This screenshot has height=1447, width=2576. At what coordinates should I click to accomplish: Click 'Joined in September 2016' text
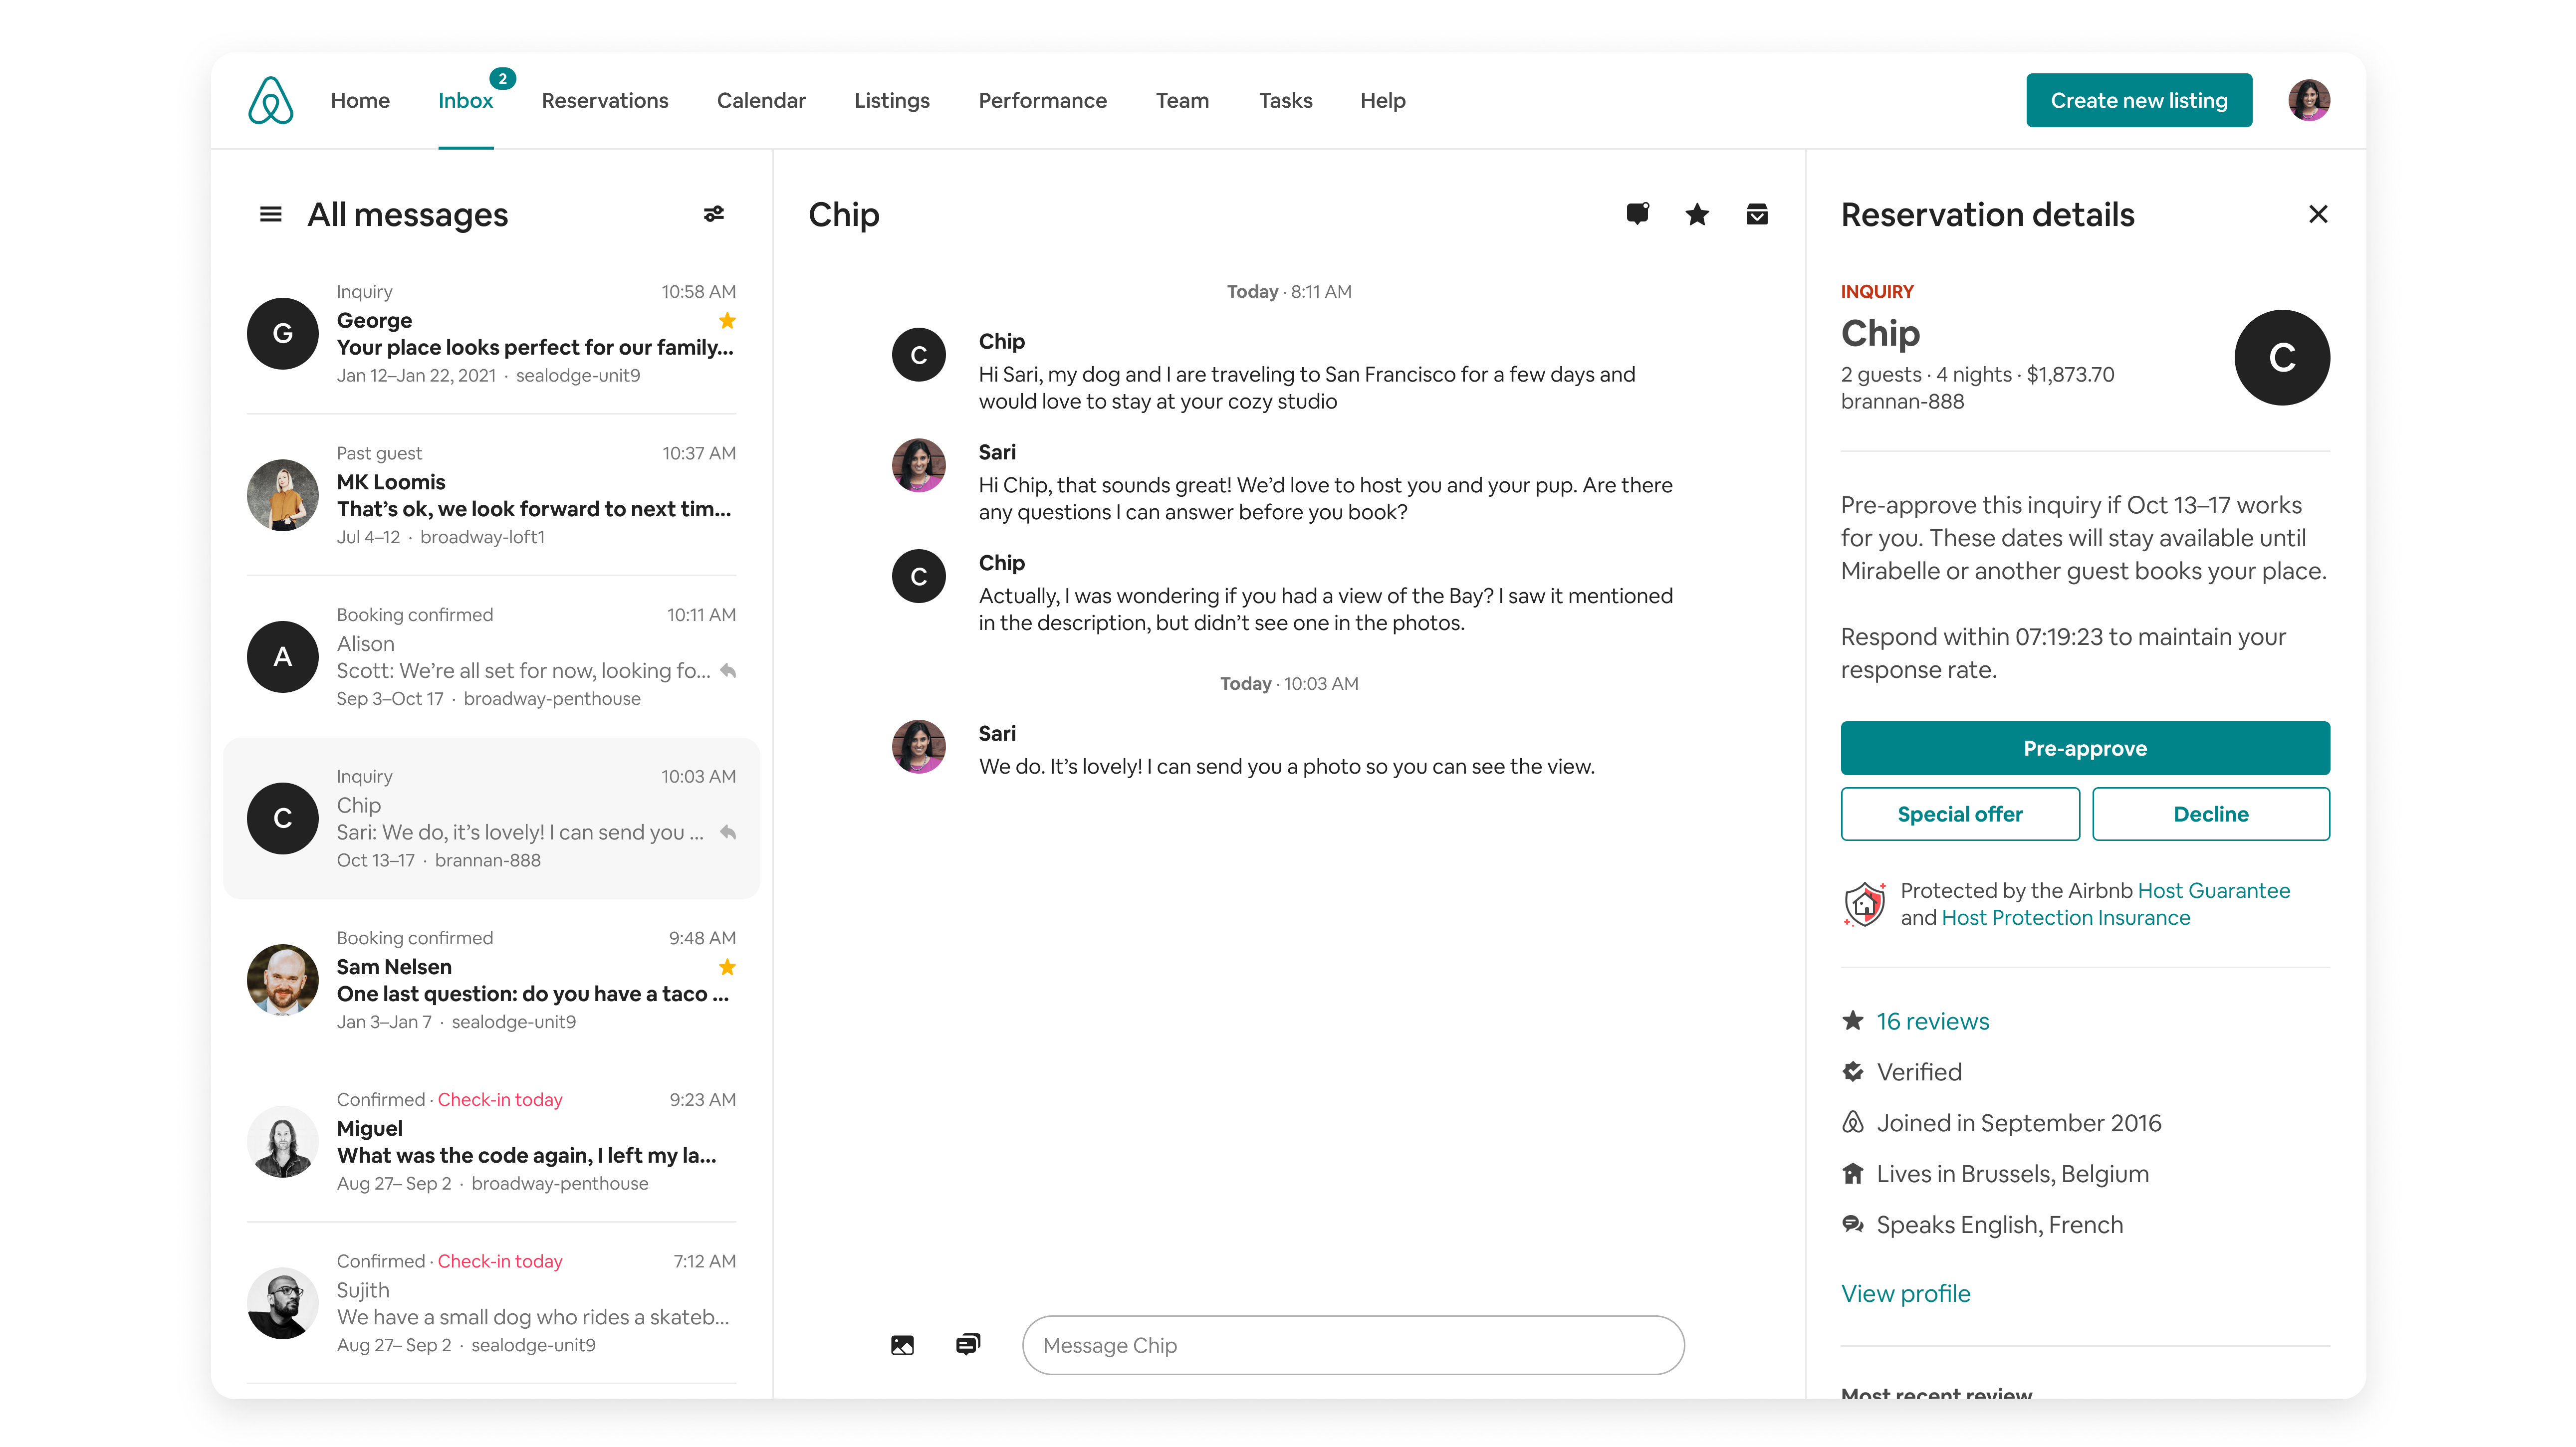[2019, 1123]
